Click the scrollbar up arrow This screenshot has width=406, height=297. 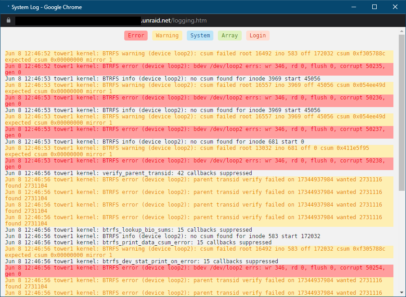point(401,31)
